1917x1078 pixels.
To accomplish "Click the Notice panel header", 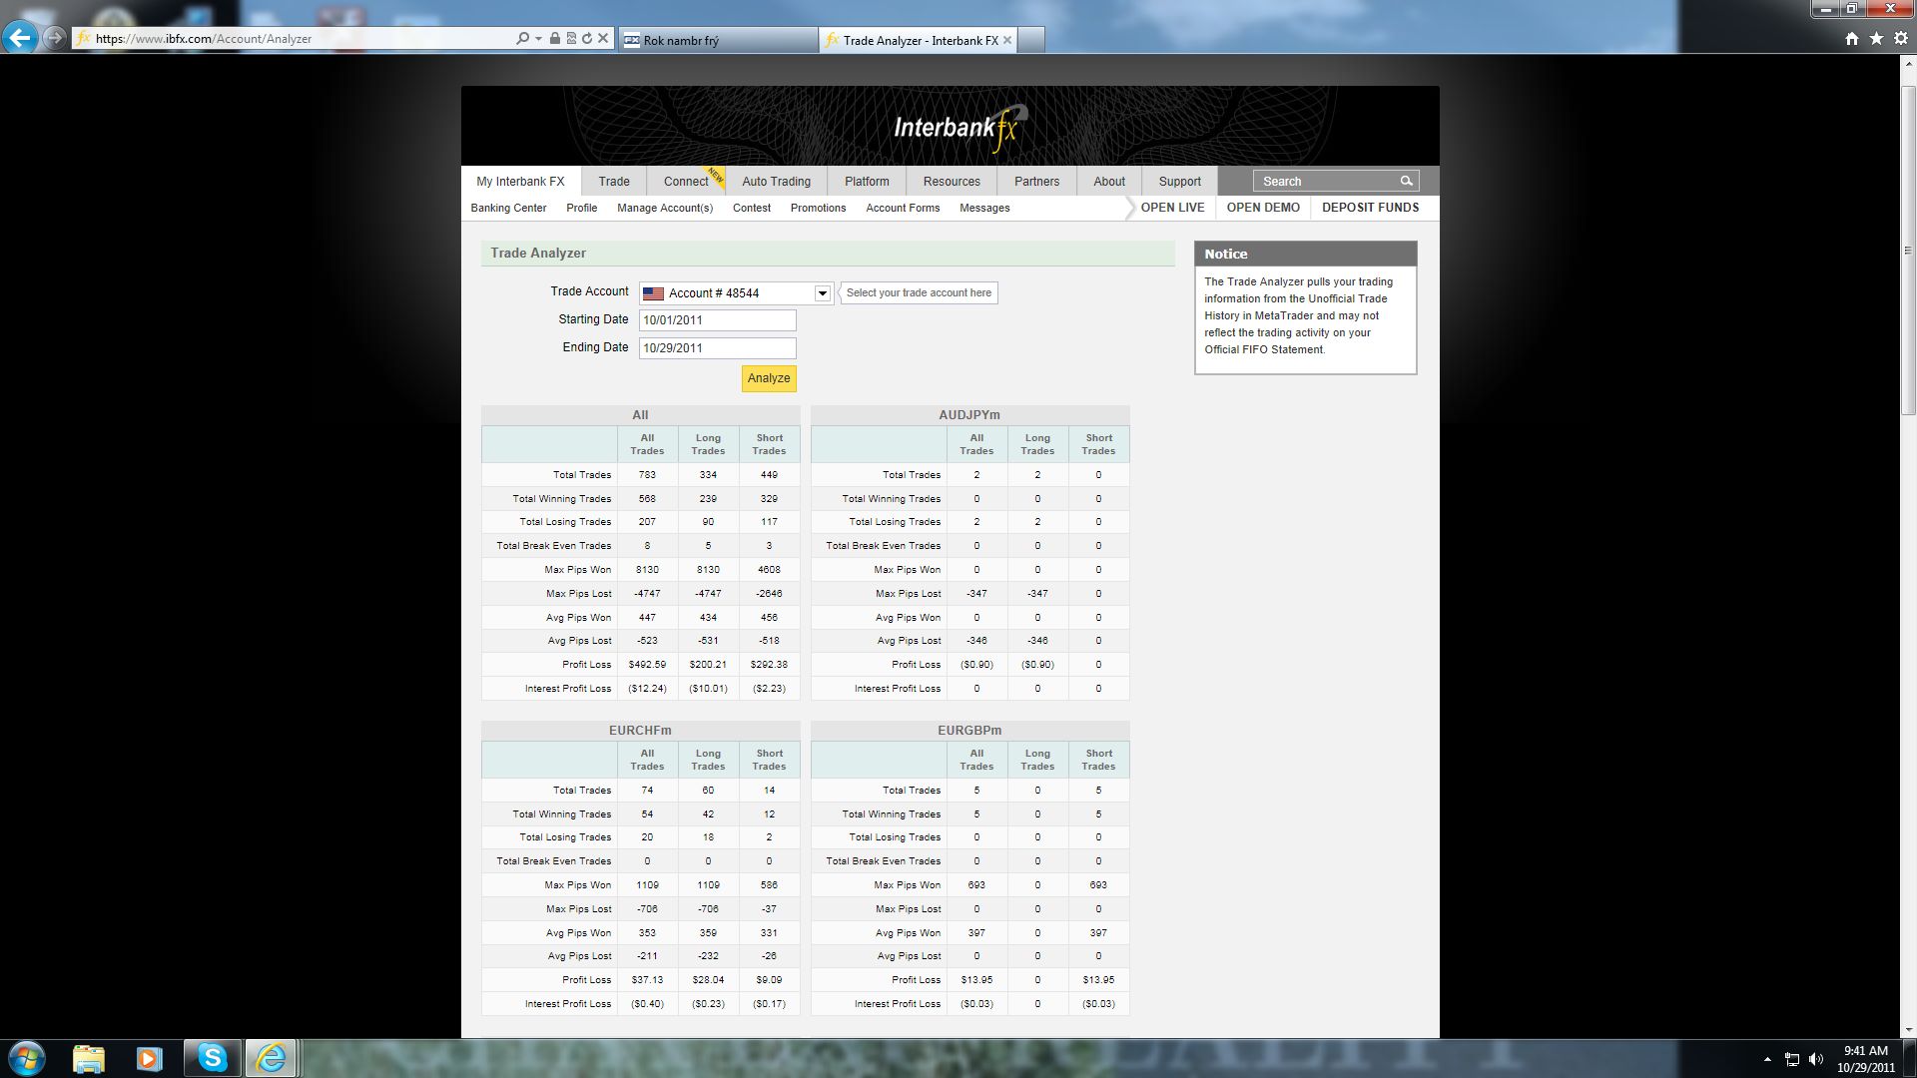I will pyautogui.click(x=1305, y=254).
